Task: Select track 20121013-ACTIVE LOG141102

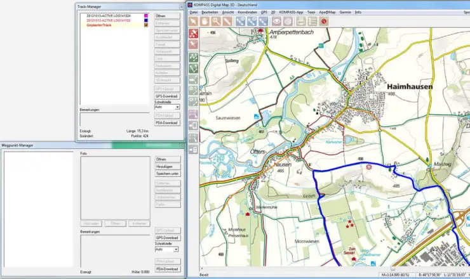Action: [x=109, y=20]
